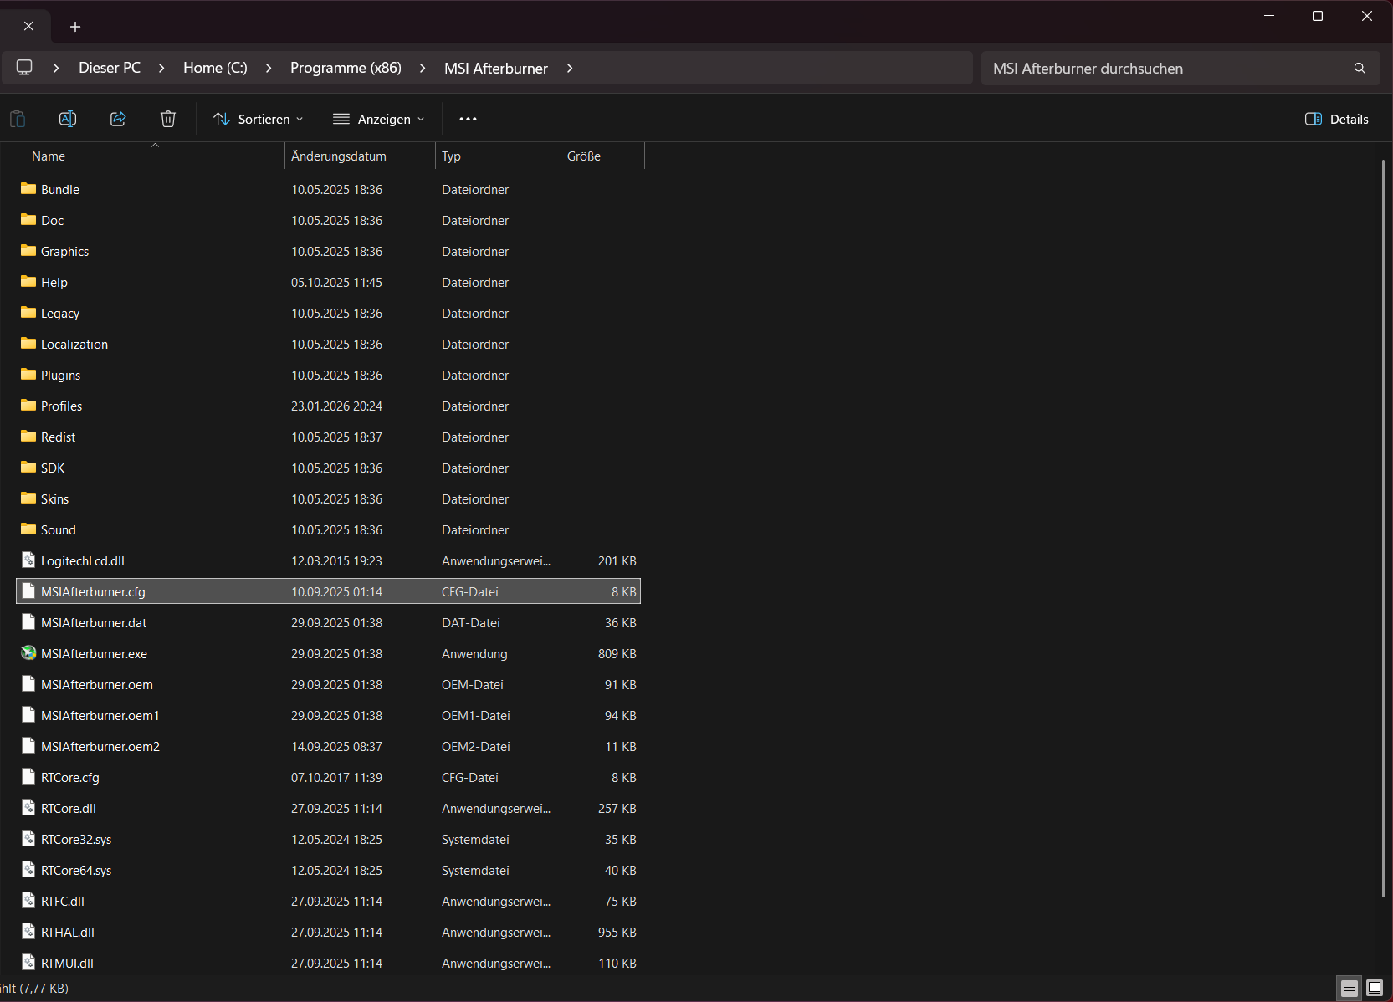Click the delete trash icon
The height and width of the screenshot is (1002, 1393).
tap(168, 119)
